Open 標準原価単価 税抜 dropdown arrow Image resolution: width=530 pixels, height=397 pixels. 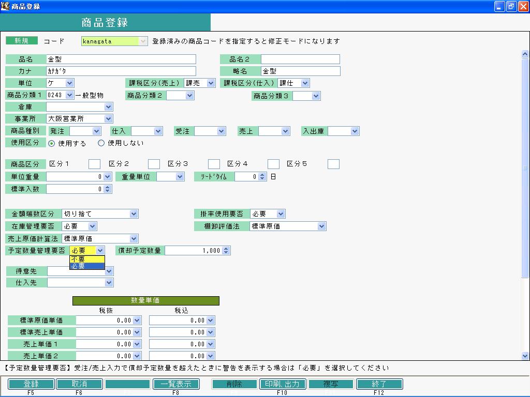tap(137, 320)
